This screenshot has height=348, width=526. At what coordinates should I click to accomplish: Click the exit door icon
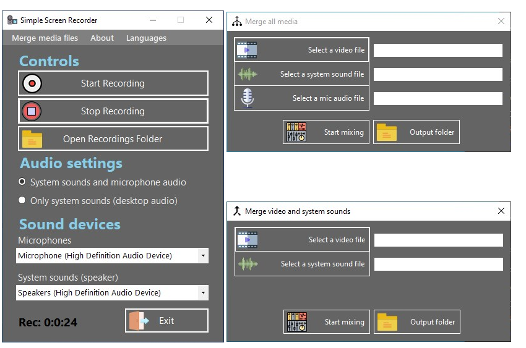(x=139, y=321)
